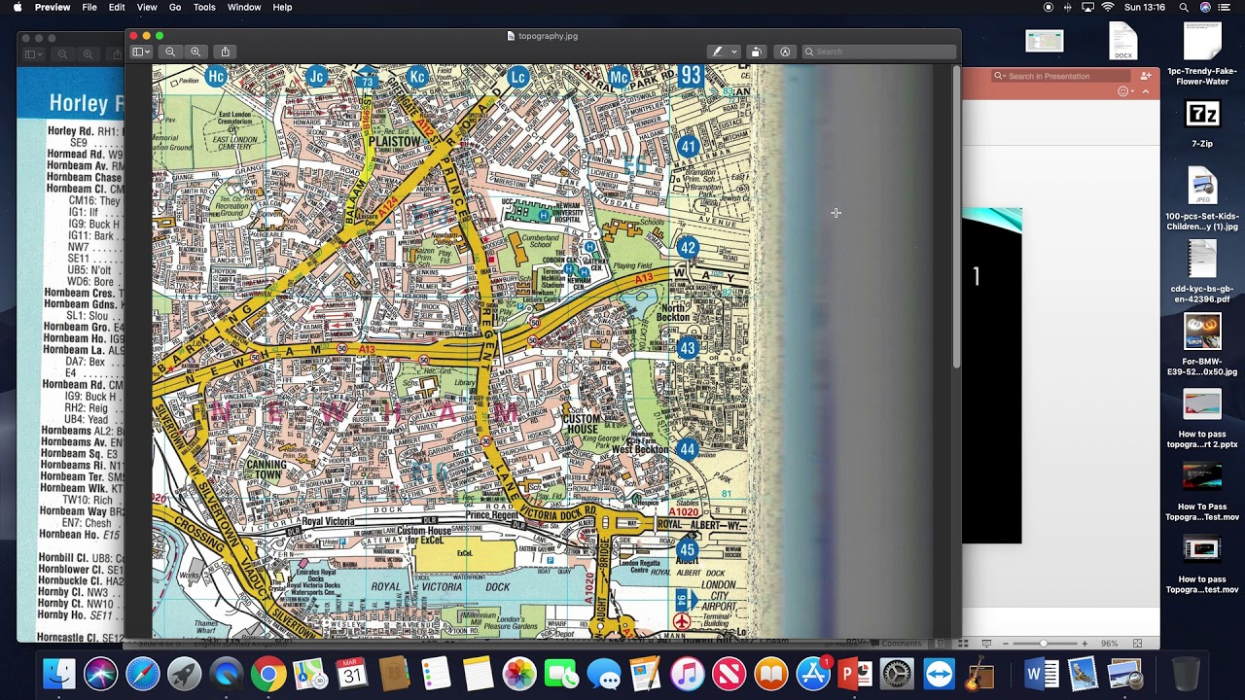This screenshot has height=700, width=1245.
Task: Open PowerPoint from the Dock
Action: (854, 674)
